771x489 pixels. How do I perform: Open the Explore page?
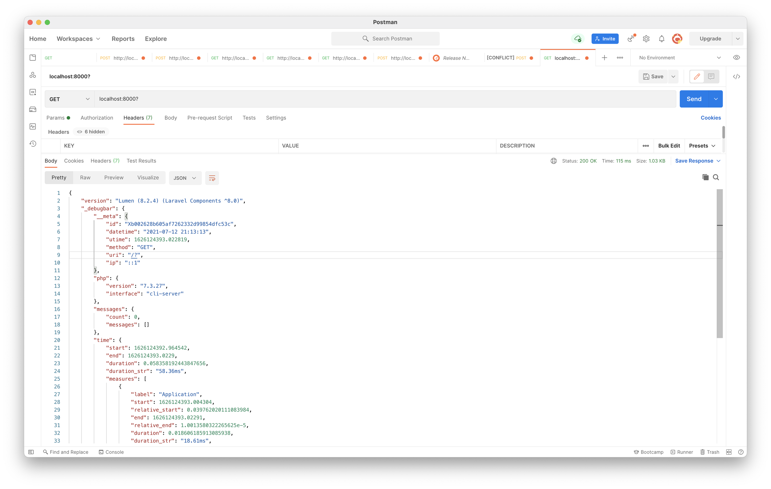(x=156, y=39)
